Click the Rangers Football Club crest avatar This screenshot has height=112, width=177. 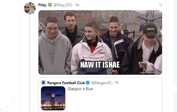coord(43,83)
